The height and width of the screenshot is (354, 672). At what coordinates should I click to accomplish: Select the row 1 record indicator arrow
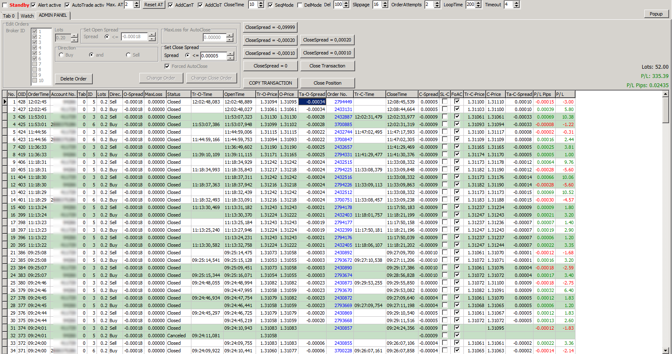pos(5,102)
